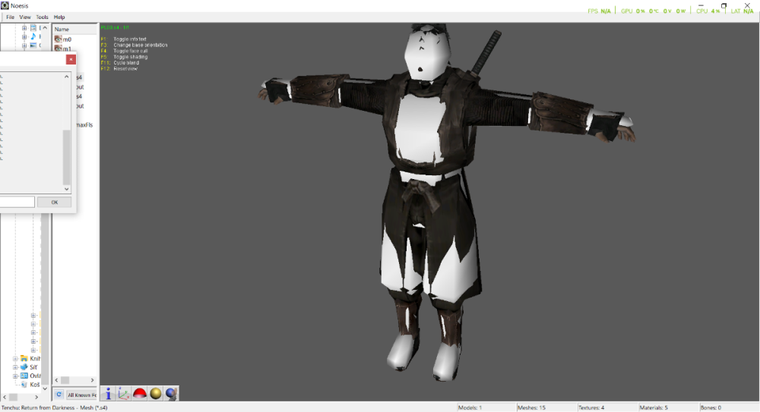Click the Koš recycle bin icon
This screenshot has height=412, width=760.
[x=24, y=385]
